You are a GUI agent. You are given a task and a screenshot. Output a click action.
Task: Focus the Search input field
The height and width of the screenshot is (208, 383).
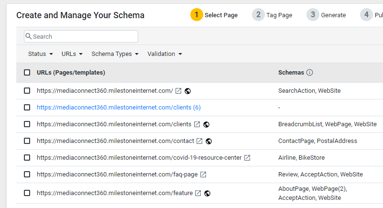(x=81, y=36)
